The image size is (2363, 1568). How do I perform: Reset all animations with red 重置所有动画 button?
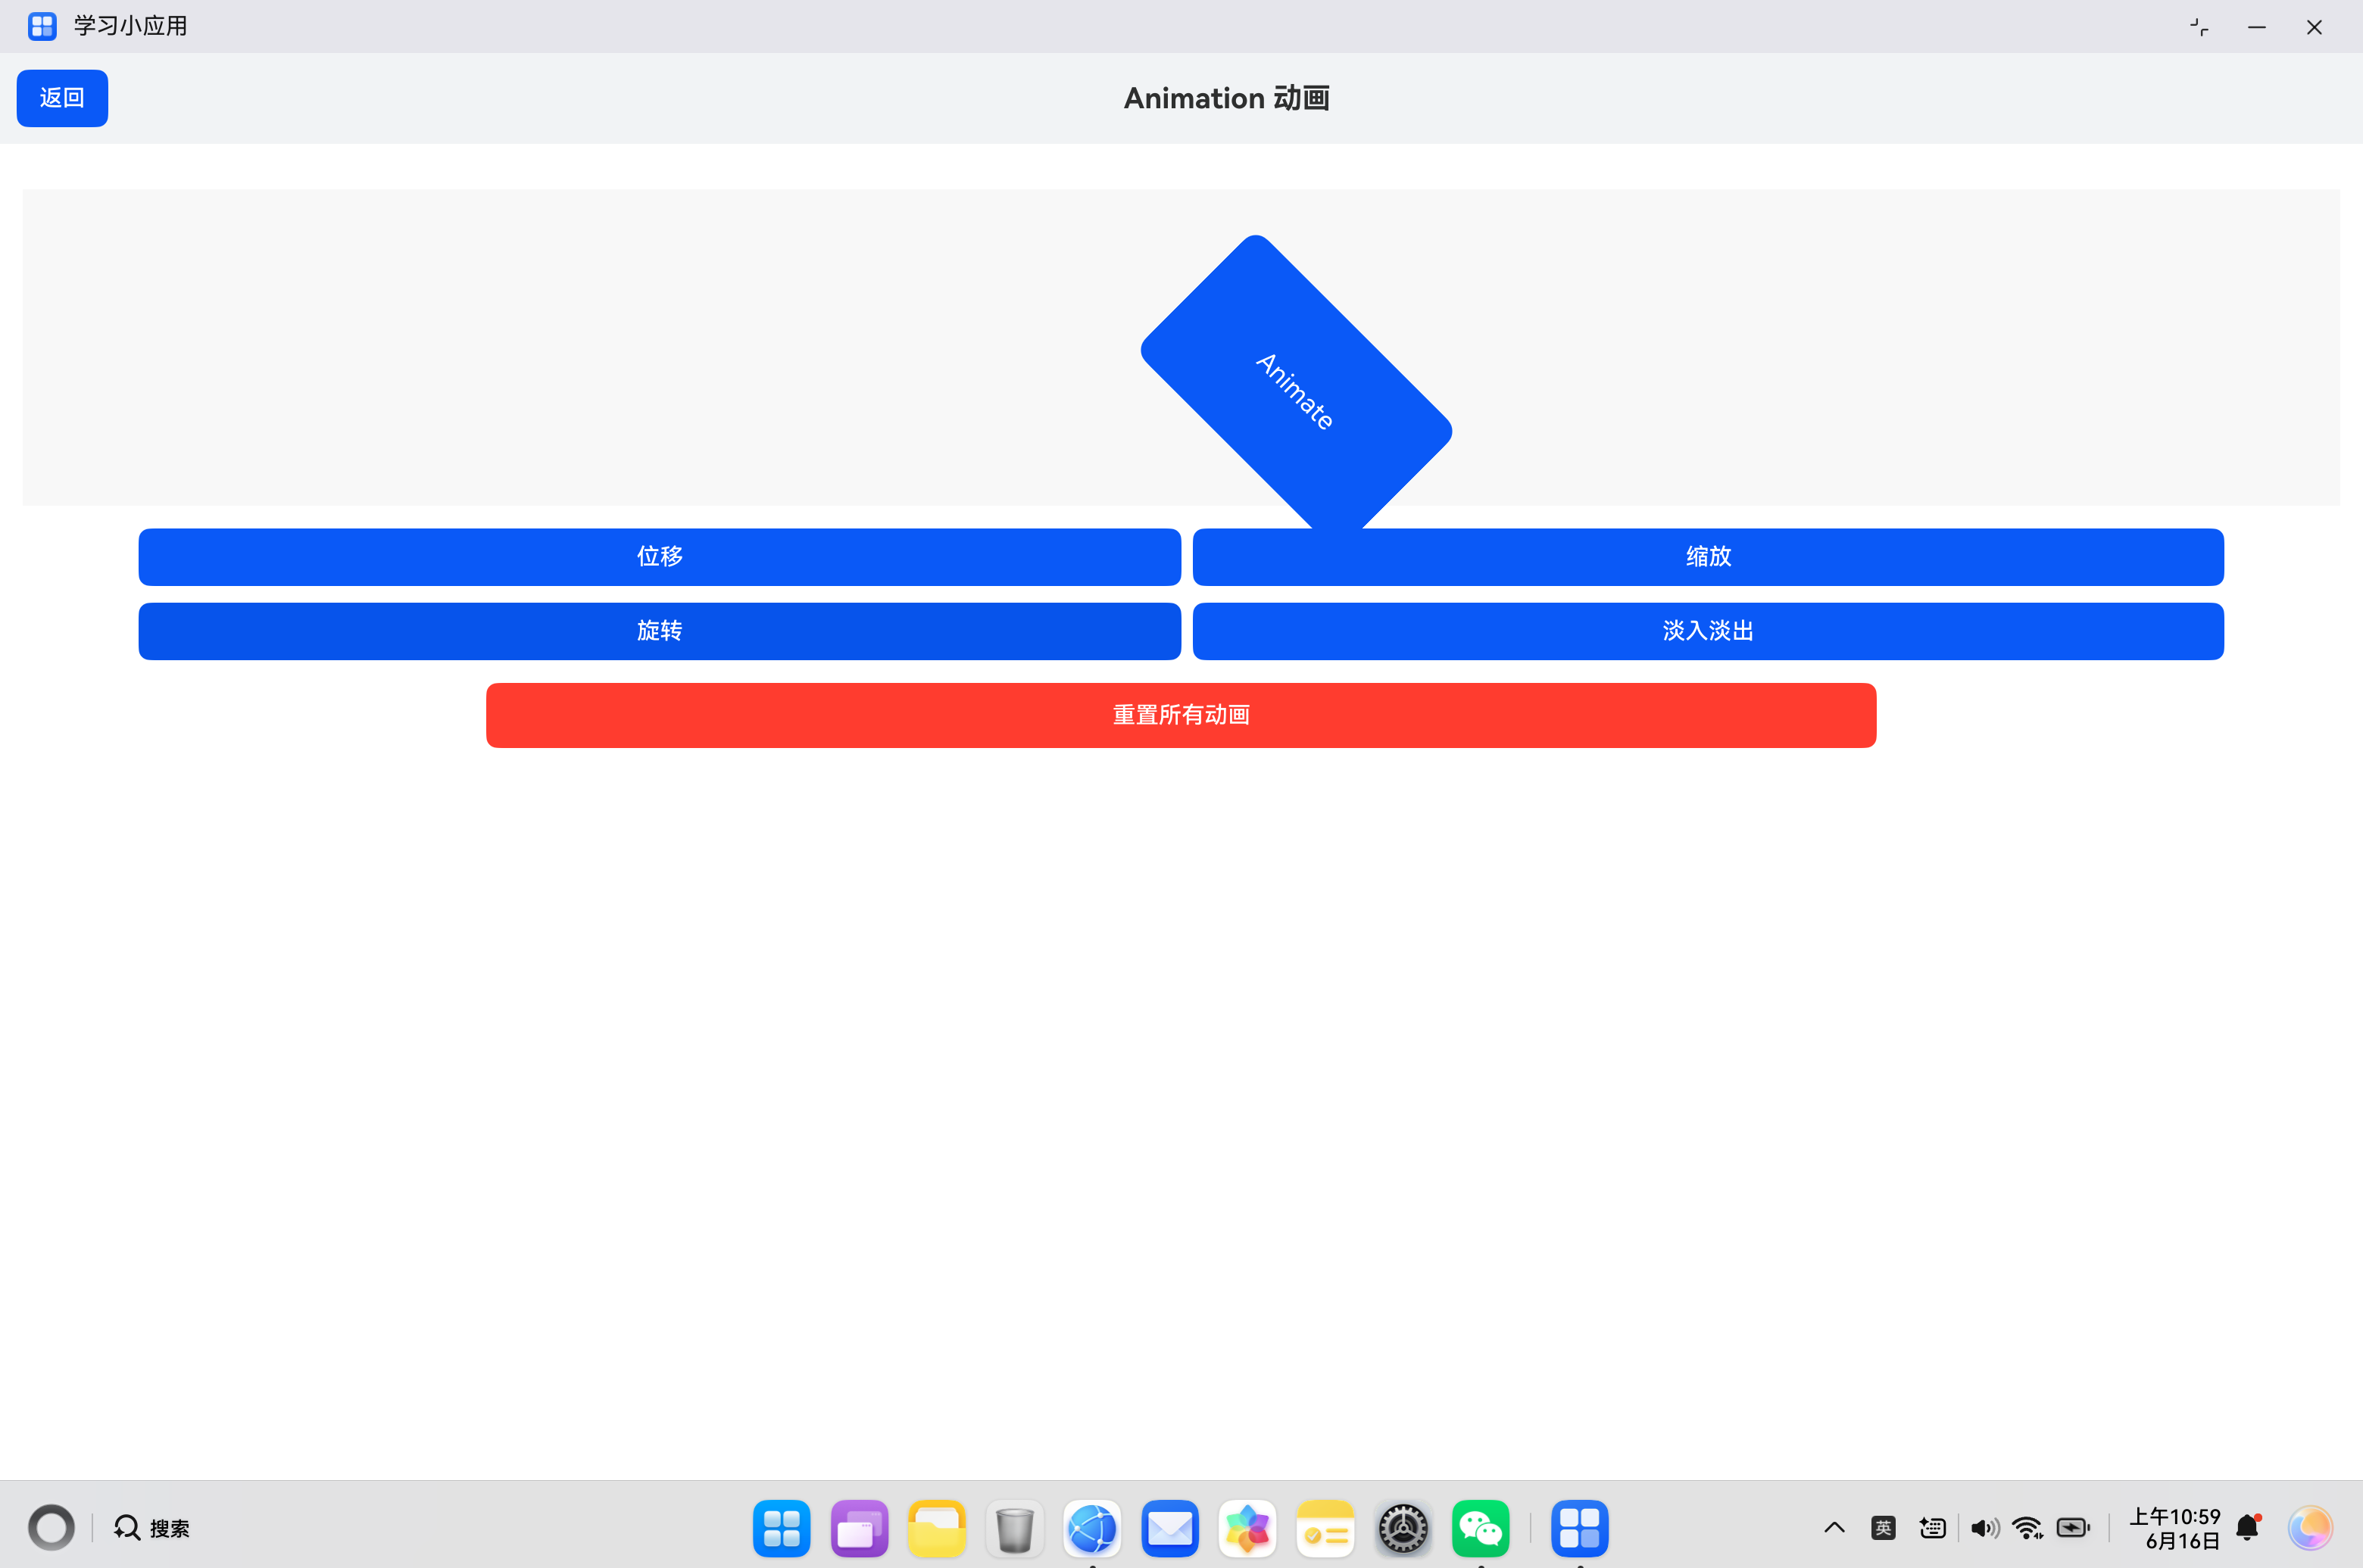coord(1181,715)
